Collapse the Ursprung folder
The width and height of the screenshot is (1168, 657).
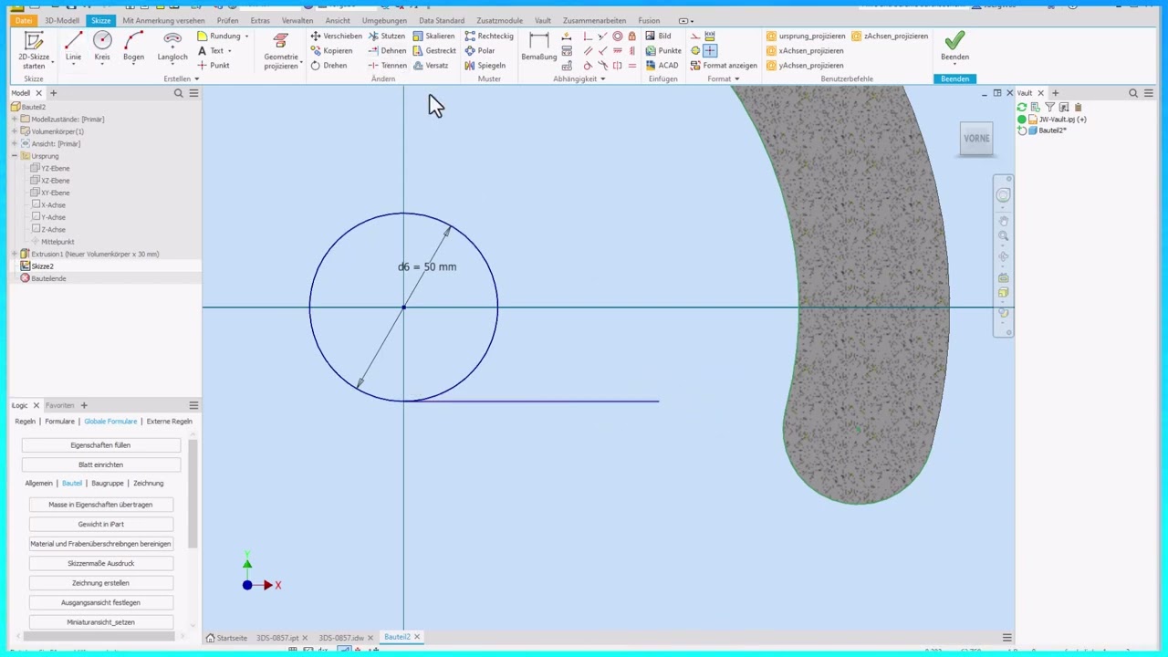16,156
